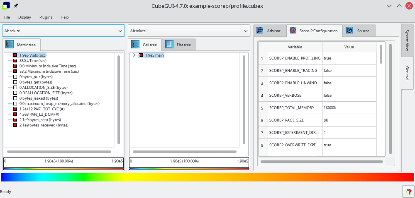Select the 2.1e9 bytes_received metric row

(44, 125)
